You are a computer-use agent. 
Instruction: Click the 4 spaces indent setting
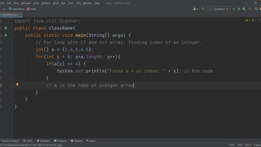click(x=257, y=145)
